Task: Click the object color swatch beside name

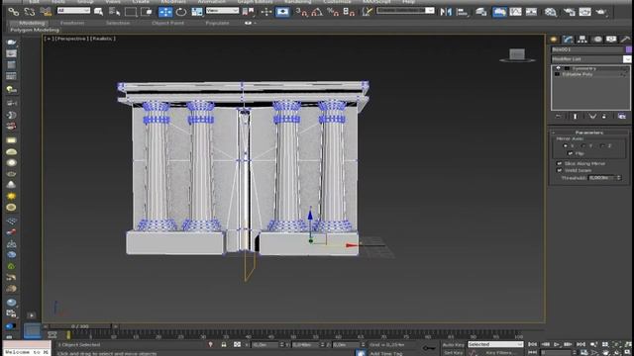Action: (628, 49)
